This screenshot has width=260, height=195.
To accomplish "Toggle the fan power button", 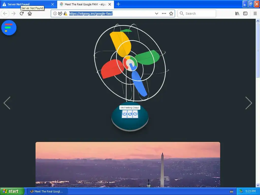I will tap(124, 114).
